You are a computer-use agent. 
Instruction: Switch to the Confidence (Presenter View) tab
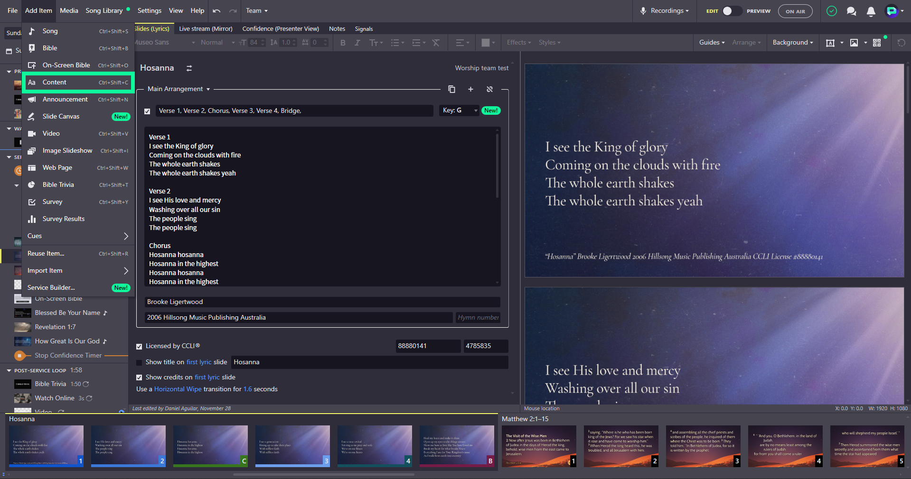point(281,29)
